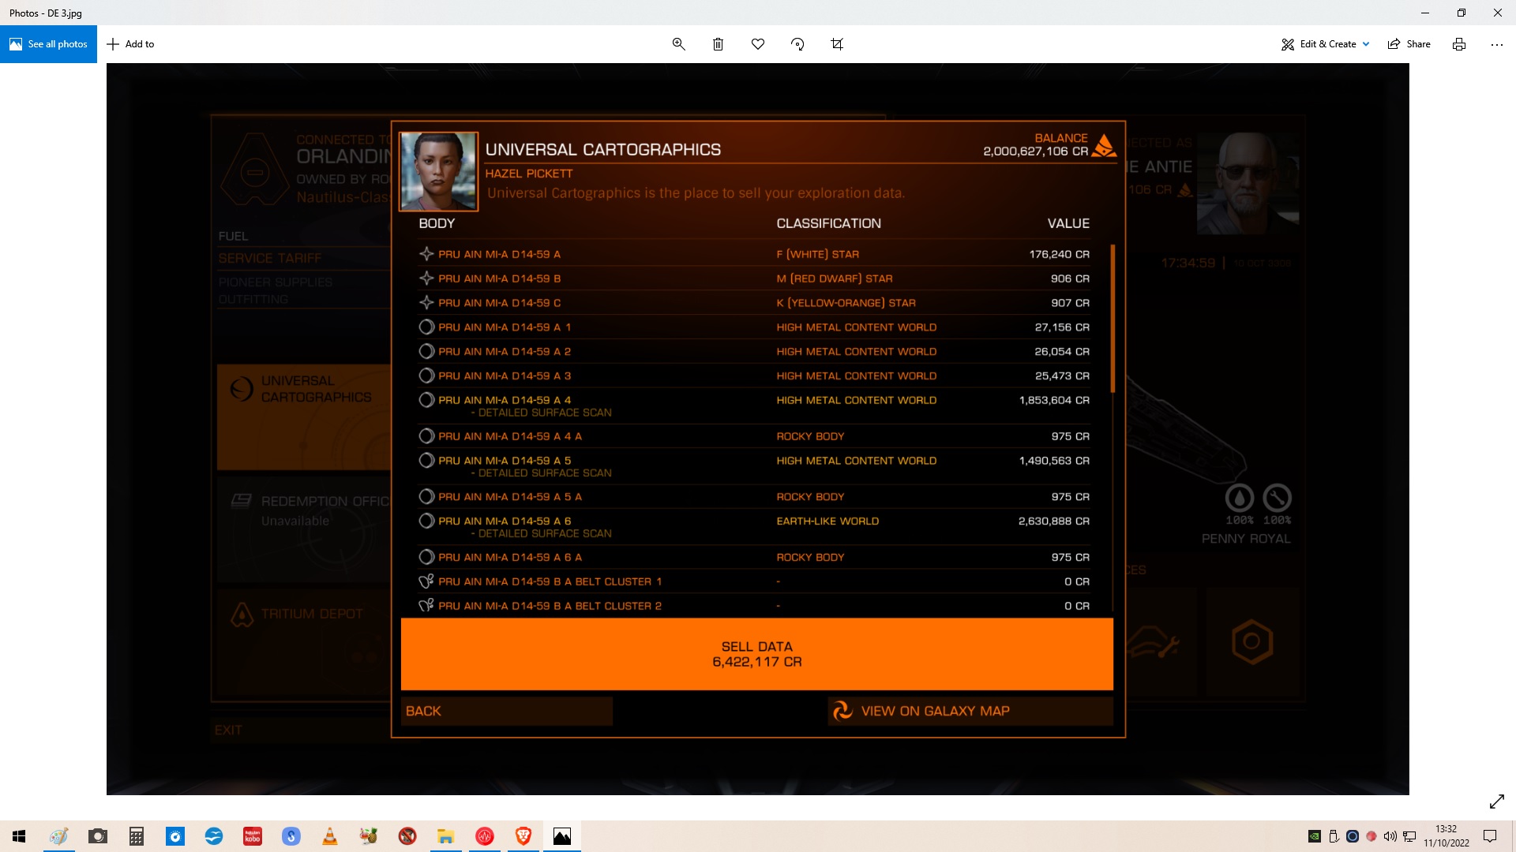The height and width of the screenshot is (852, 1516).
Task: Open the notifications action center
Action: (1490, 836)
